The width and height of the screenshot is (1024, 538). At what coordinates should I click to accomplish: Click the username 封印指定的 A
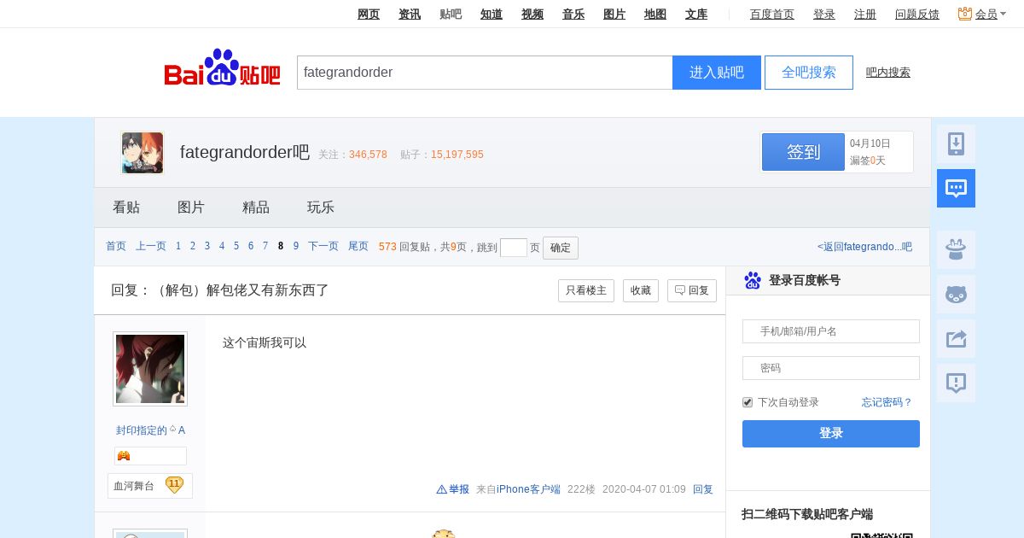[150, 430]
